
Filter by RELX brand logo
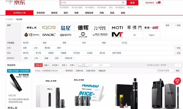[32, 28]
